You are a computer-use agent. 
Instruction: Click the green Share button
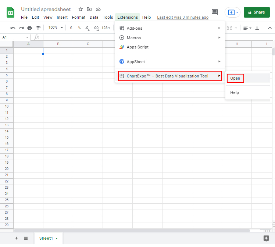coord(257,12)
